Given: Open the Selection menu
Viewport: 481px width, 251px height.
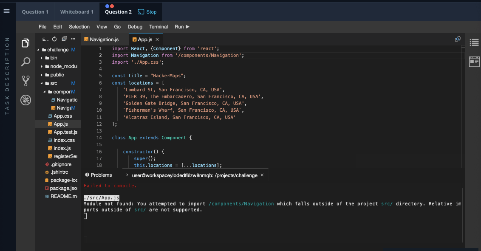Looking at the screenshot, I should coord(79,27).
